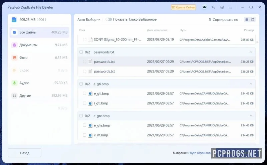This screenshot has width=267, height=165.
Task: Select Фото category
Action: (x=39, y=58)
